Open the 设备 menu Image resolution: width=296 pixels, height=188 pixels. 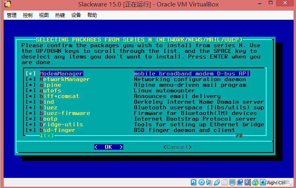[x=76, y=15]
